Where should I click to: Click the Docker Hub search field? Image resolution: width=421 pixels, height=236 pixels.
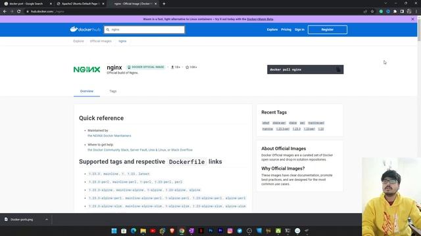pos(145,29)
